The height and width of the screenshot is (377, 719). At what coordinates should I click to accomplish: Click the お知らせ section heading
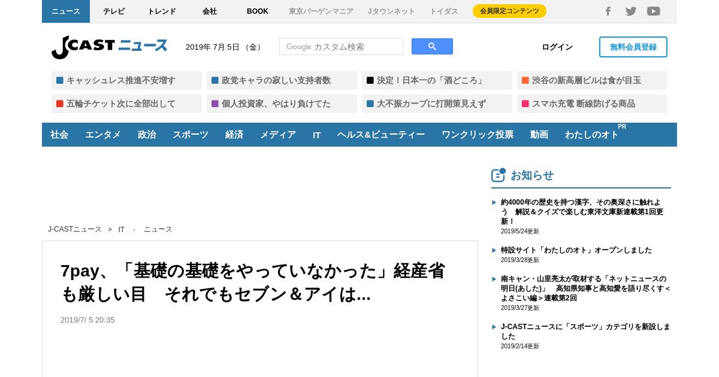[532, 175]
